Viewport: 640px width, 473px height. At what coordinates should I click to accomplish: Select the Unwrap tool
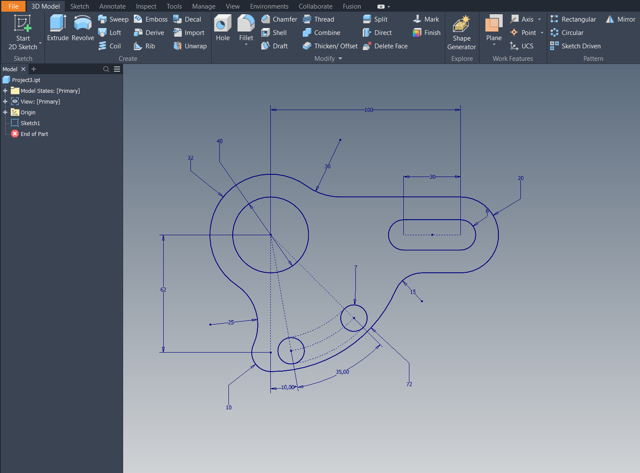click(x=190, y=46)
